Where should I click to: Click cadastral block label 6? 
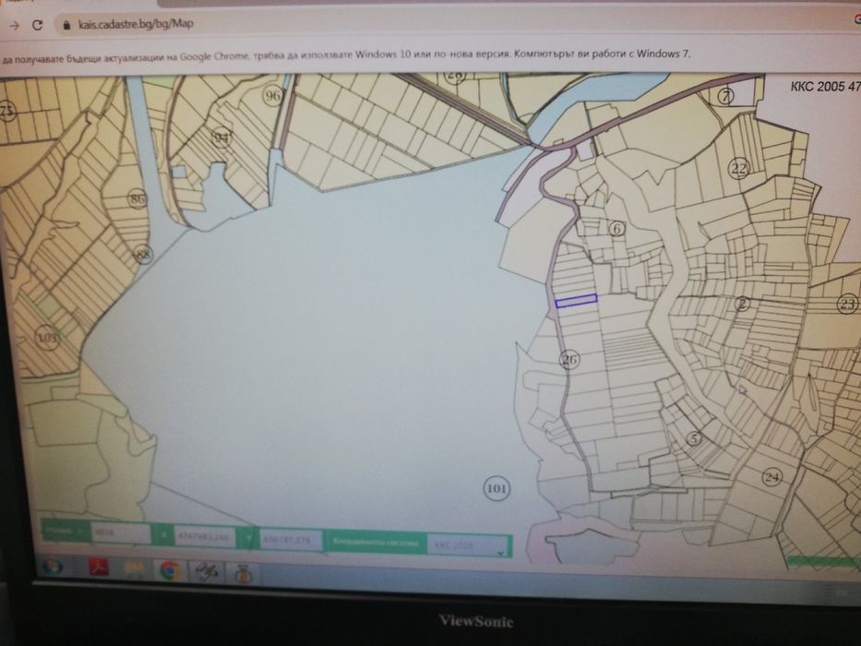[617, 229]
